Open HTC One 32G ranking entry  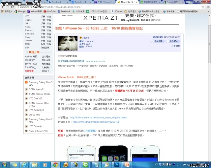pos(36,98)
